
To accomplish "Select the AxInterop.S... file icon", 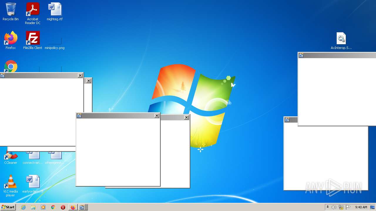I will (341, 41).
